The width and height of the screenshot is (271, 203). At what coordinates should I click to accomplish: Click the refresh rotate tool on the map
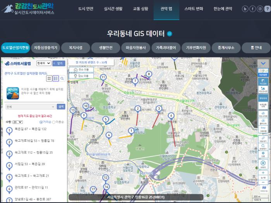click(263, 147)
